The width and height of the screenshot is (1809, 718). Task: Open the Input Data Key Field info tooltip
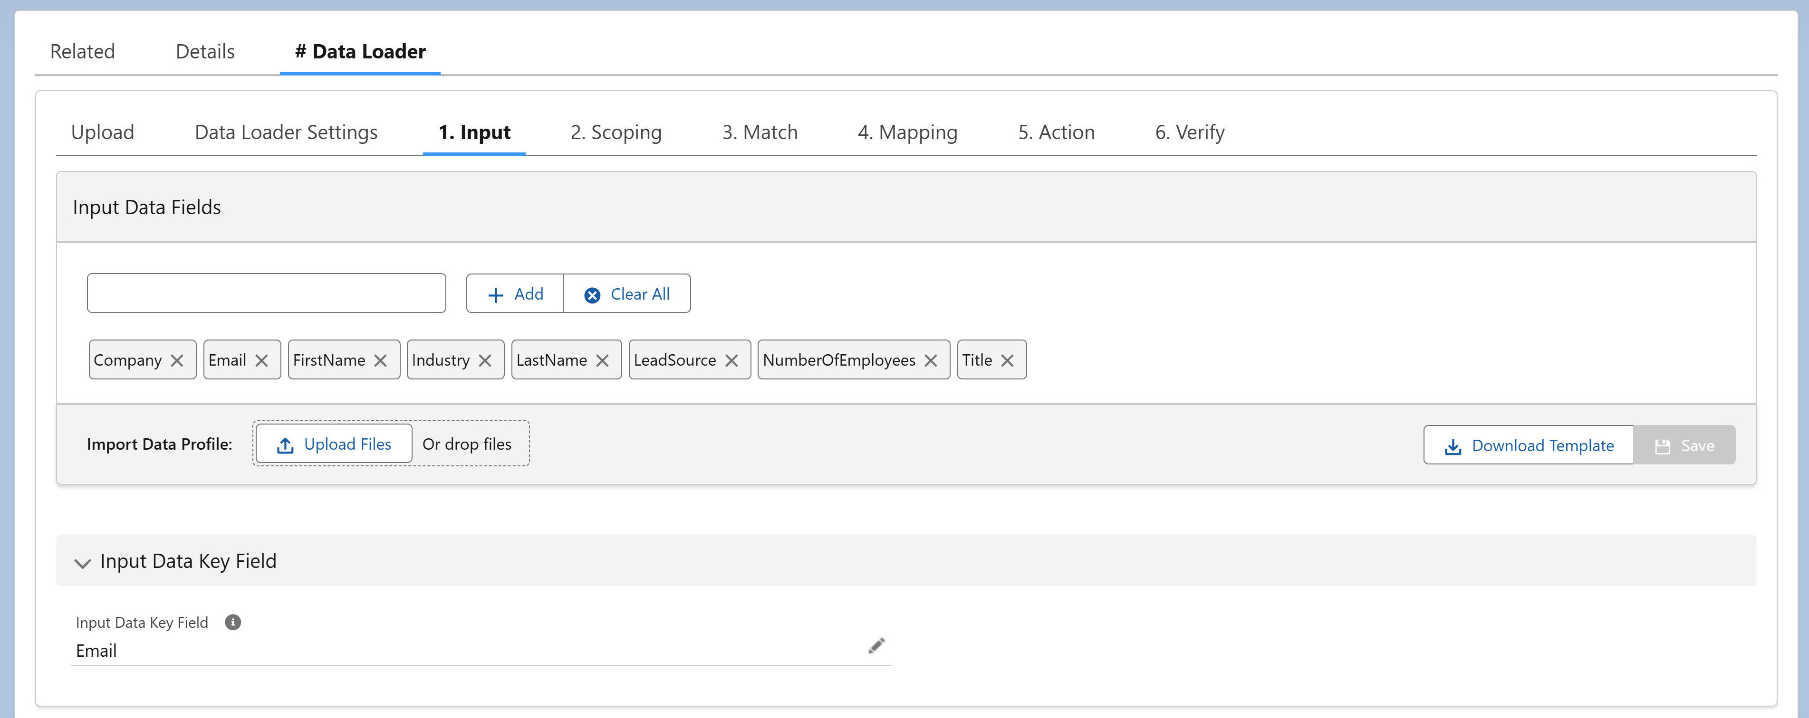pos(233,623)
